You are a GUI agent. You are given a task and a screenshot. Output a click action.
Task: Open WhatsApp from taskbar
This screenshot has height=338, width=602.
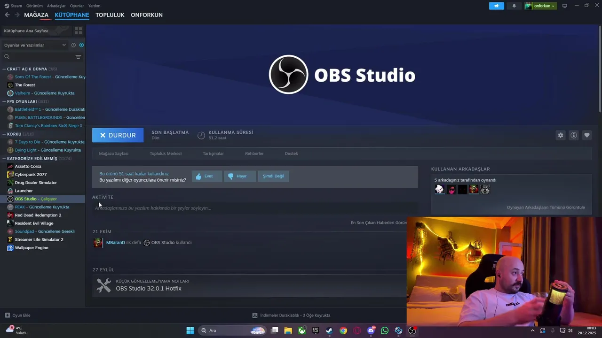pos(385,330)
